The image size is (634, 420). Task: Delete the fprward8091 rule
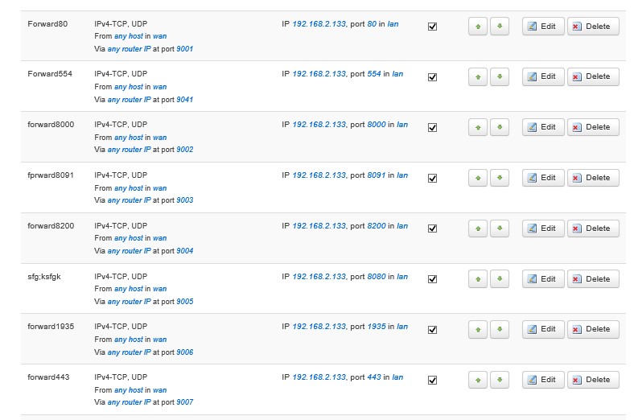pyautogui.click(x=593, y=178)
